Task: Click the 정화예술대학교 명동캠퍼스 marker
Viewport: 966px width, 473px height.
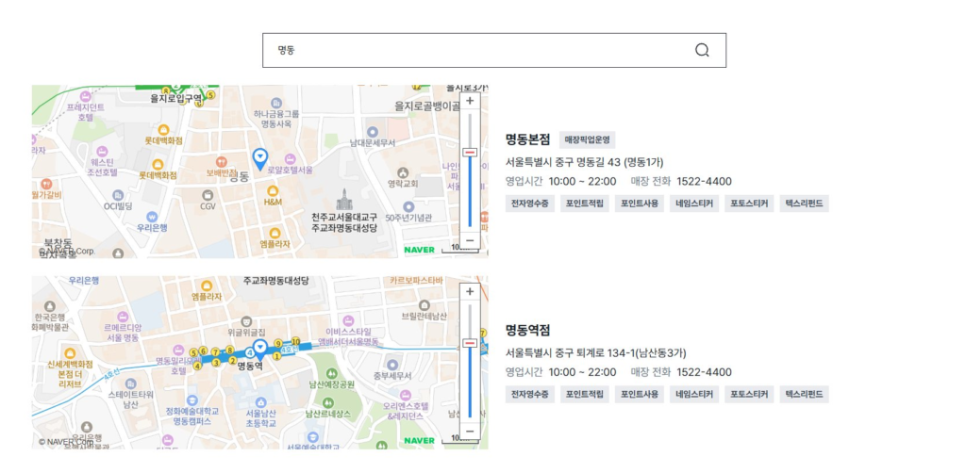Action: [x=192, y=400]
